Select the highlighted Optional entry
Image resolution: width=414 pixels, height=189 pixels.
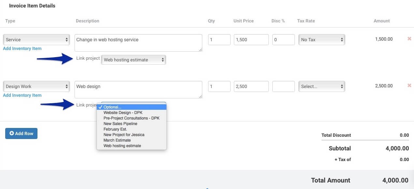pos(112,107)
